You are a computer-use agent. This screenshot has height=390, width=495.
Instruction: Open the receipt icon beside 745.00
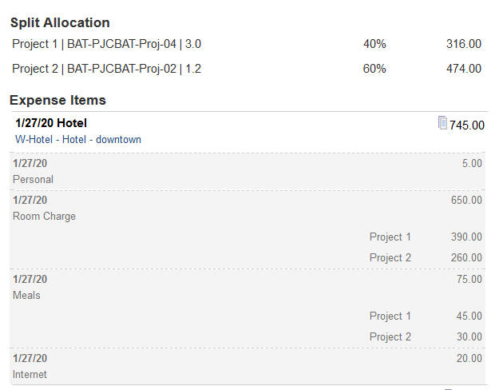(442, 123)
